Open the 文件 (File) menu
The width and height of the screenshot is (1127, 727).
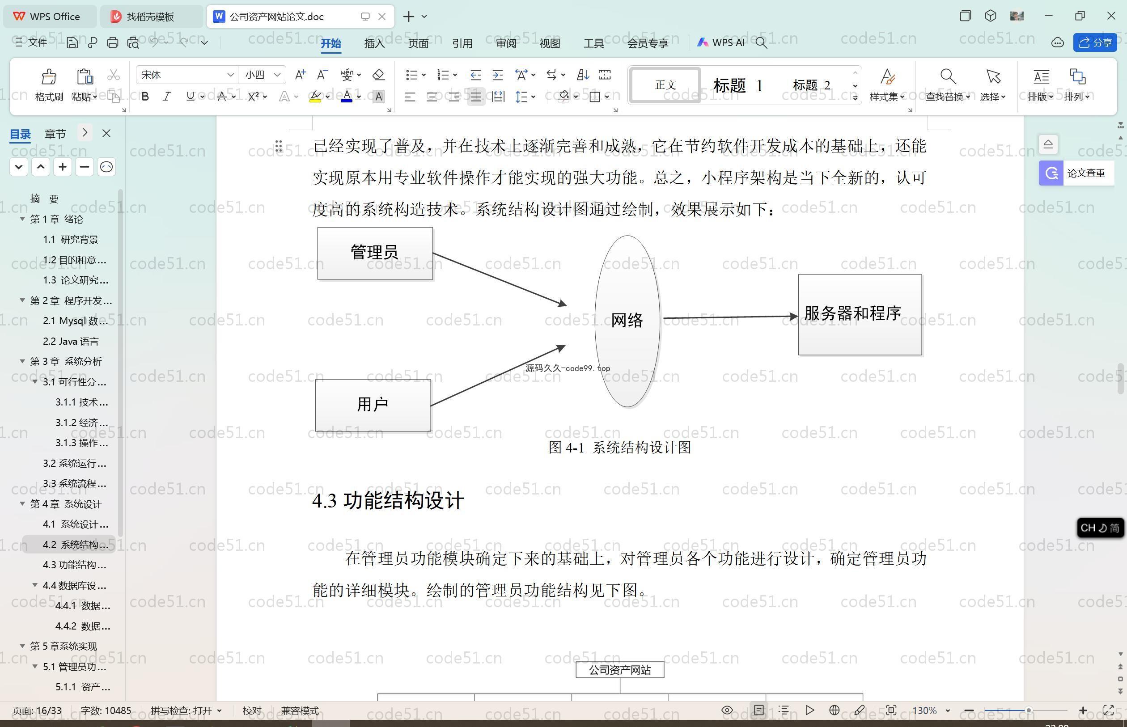coord(31,43)
